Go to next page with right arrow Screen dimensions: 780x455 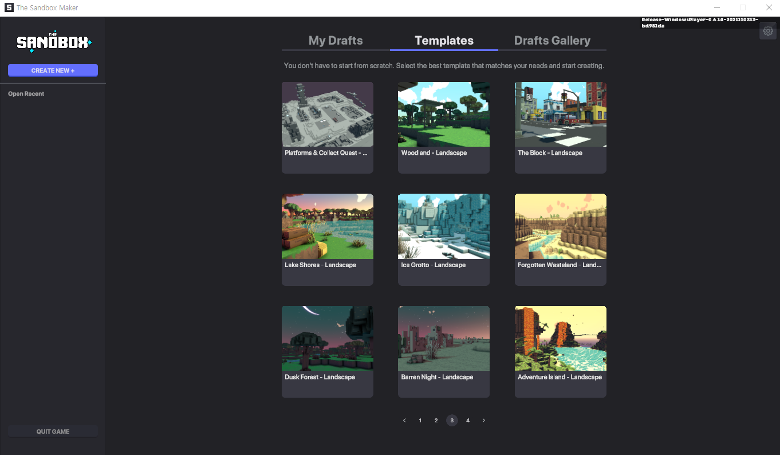(x=484, y=421)
